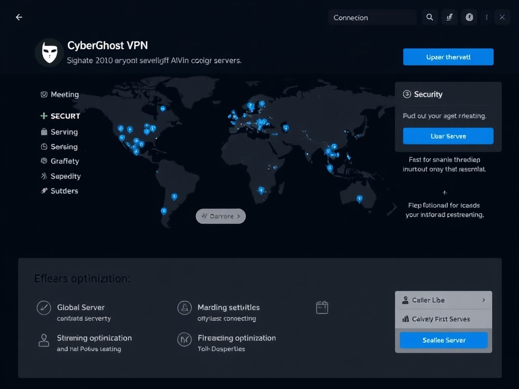Click the Upaer thervetl button
This screenshot has height=389, width=519.
[x=448, y=57]
